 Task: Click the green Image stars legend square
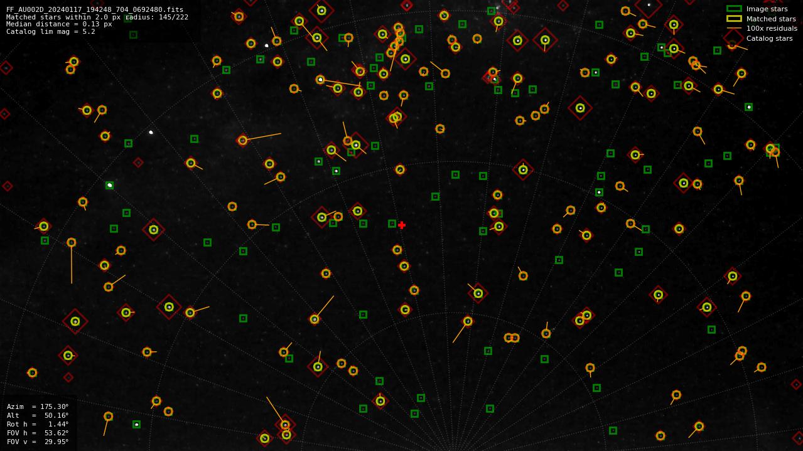734,9
